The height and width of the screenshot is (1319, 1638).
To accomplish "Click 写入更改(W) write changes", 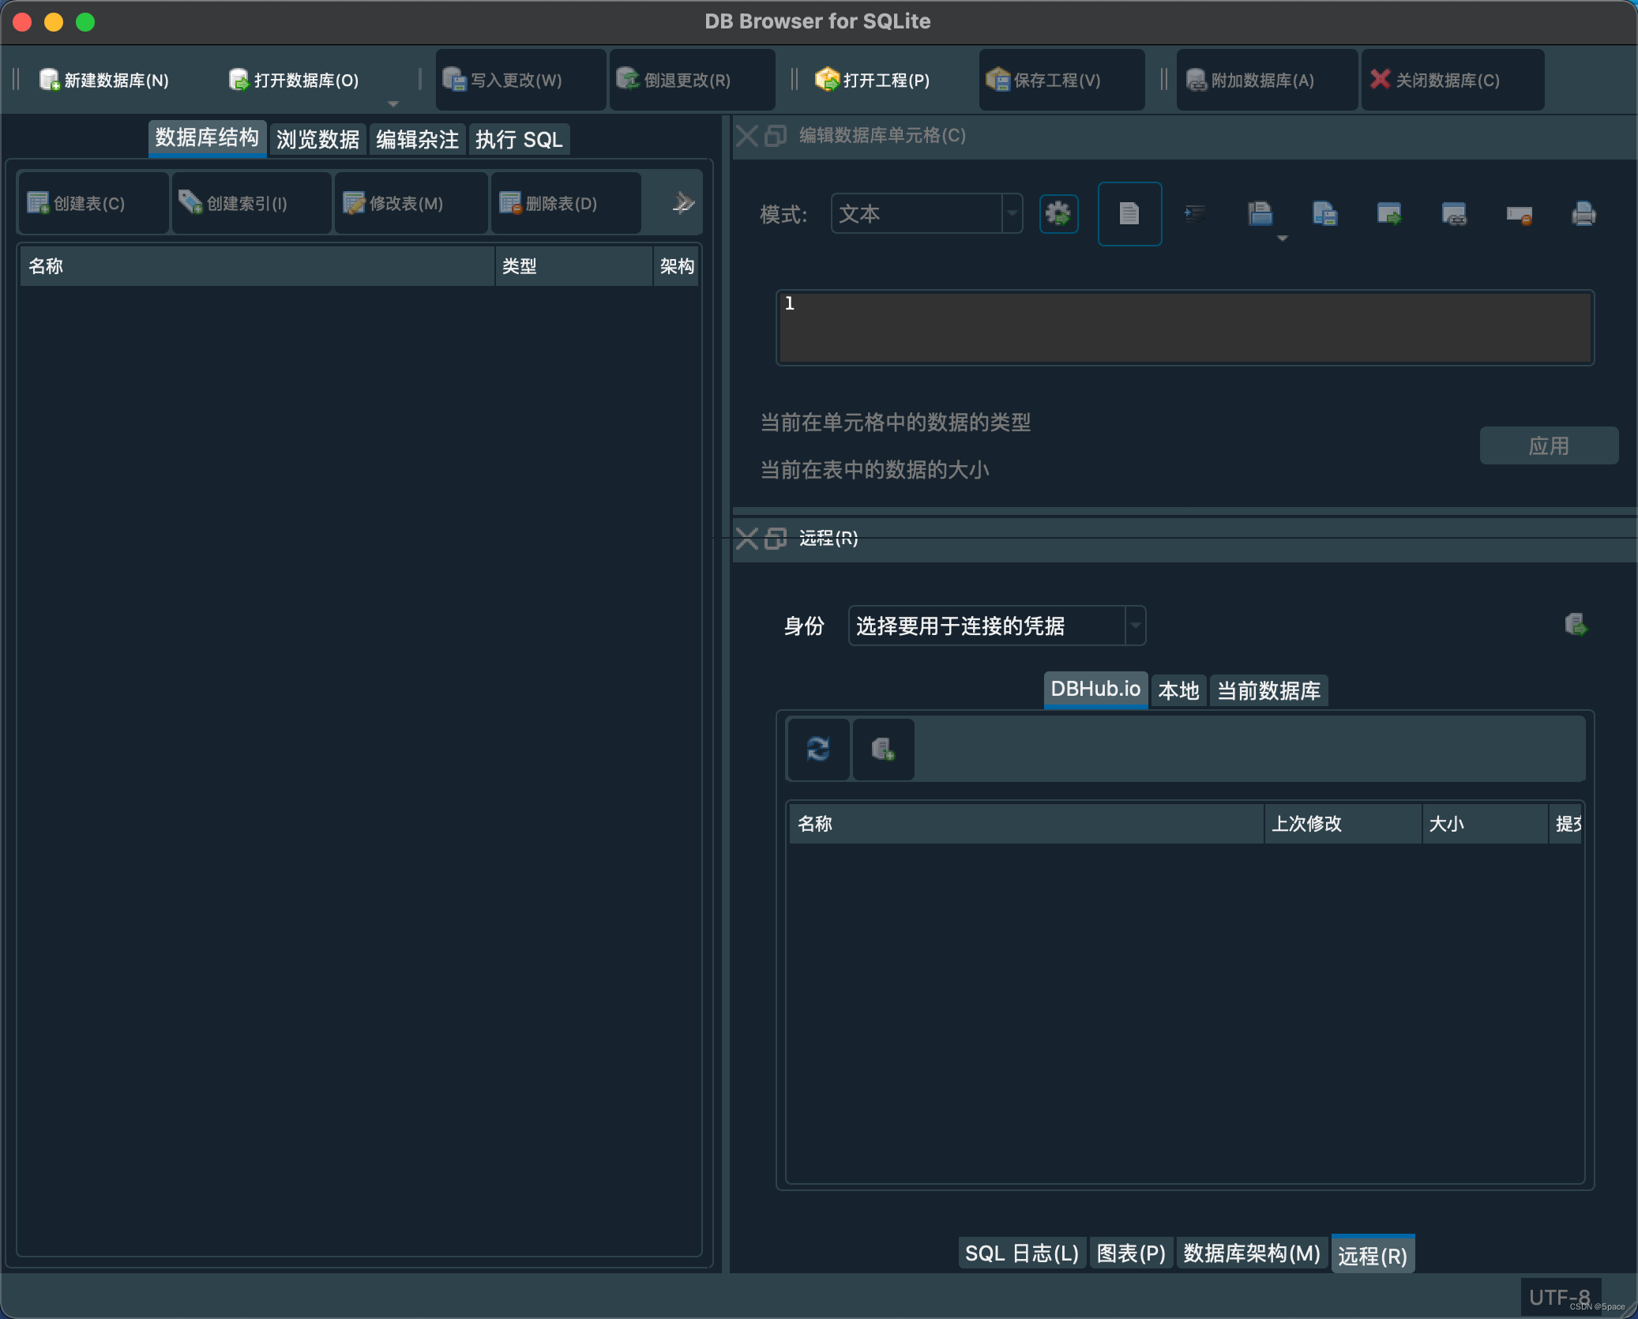I will [x=520, y=80].
